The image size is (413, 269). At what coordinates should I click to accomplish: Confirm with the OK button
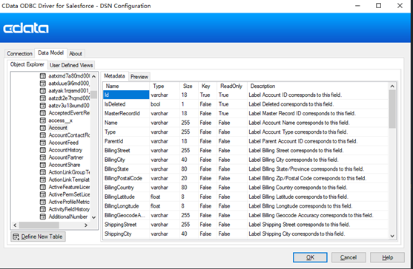pos(310,257)
